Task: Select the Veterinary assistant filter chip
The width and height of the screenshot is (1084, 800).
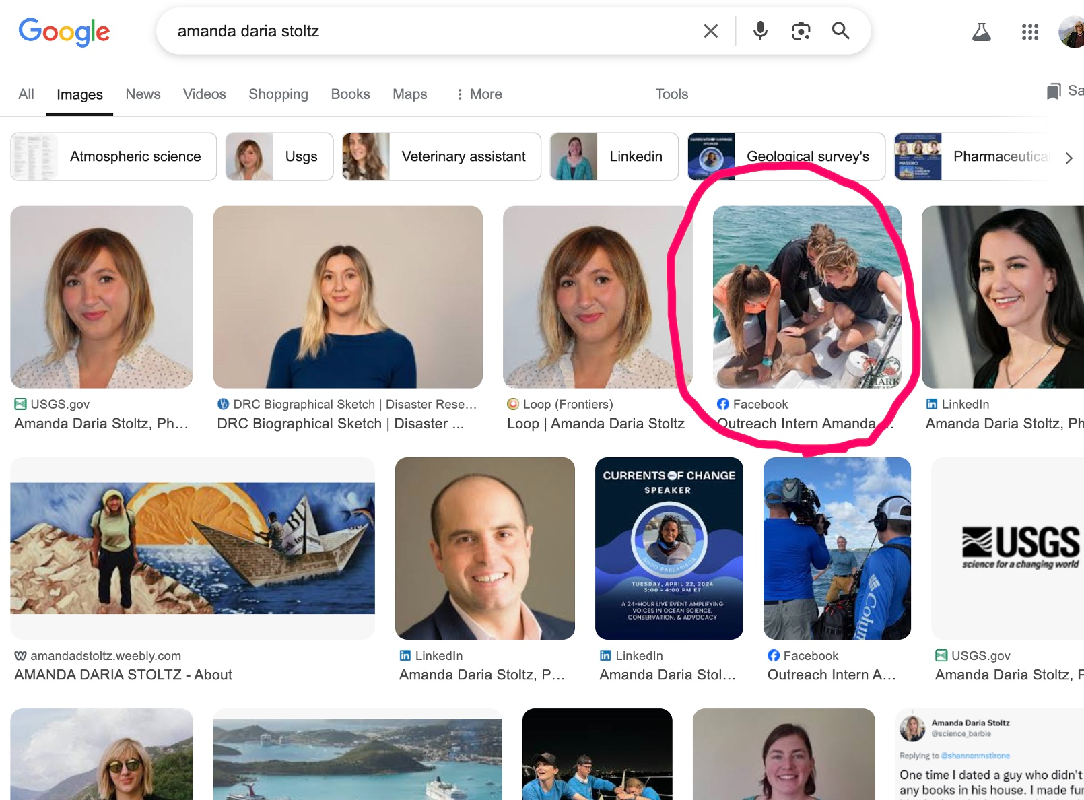Action: tap(441, 157)
